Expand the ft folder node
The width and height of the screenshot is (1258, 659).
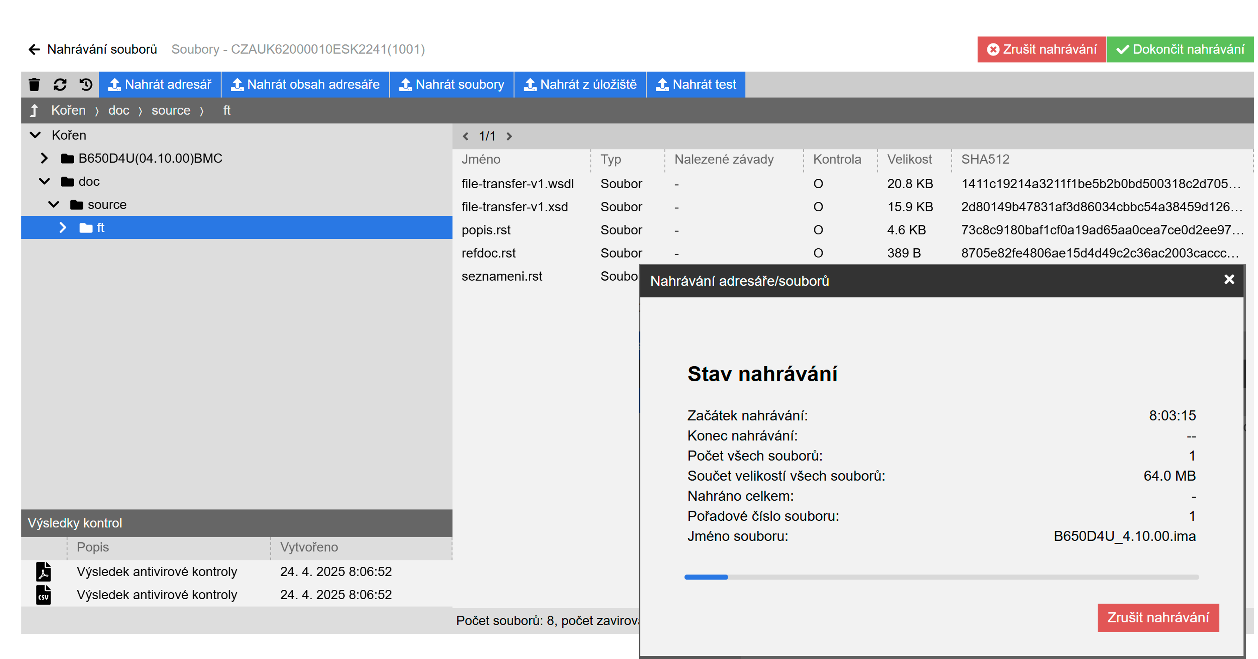pos(63,227)
